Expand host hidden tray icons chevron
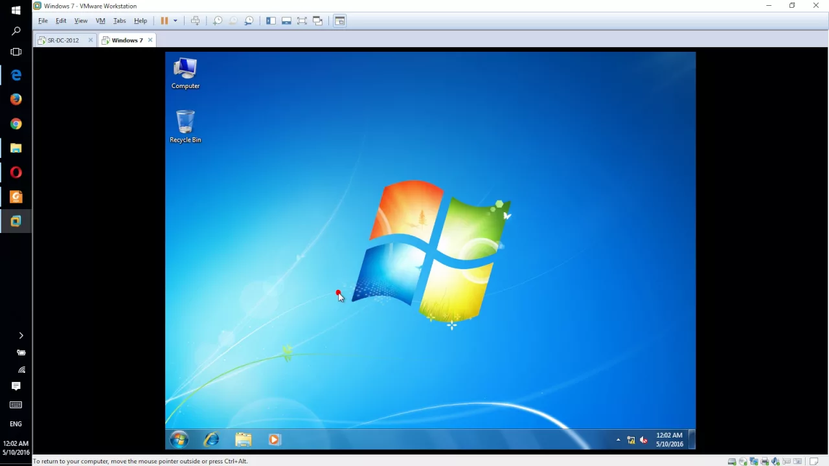829x466 pixels. tap(21, 335)
